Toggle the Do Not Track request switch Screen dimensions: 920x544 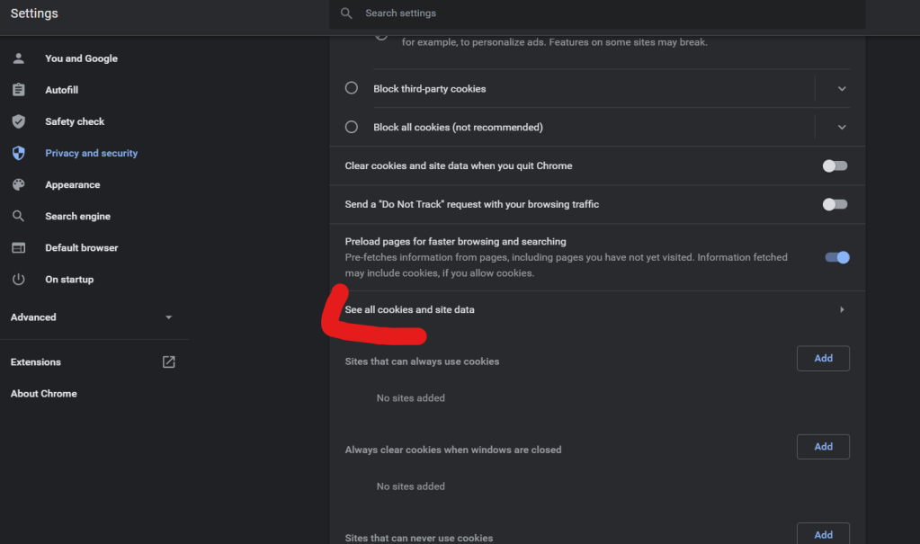pos(835,204)
